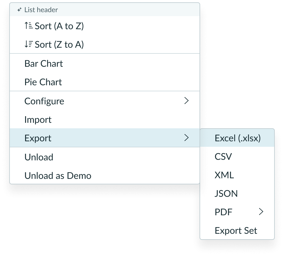Select Unload as Demo

pos(58,175)
